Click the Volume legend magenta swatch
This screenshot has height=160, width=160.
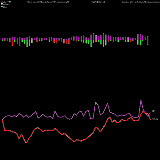pos(2,4)
